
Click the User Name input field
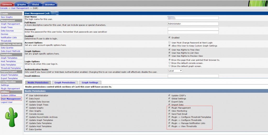193,18
